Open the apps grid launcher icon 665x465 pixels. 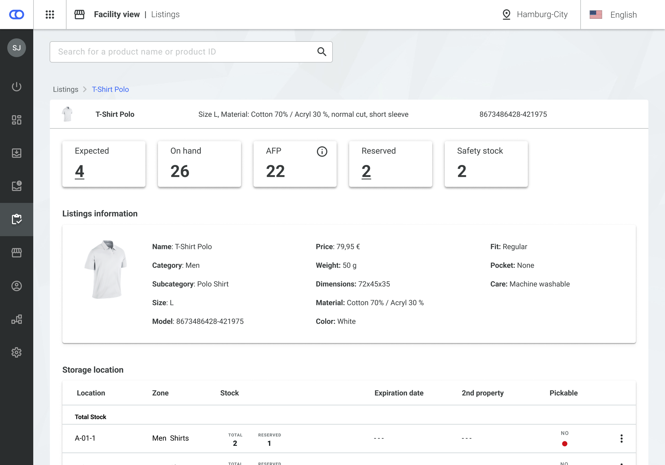coord(50,14)
